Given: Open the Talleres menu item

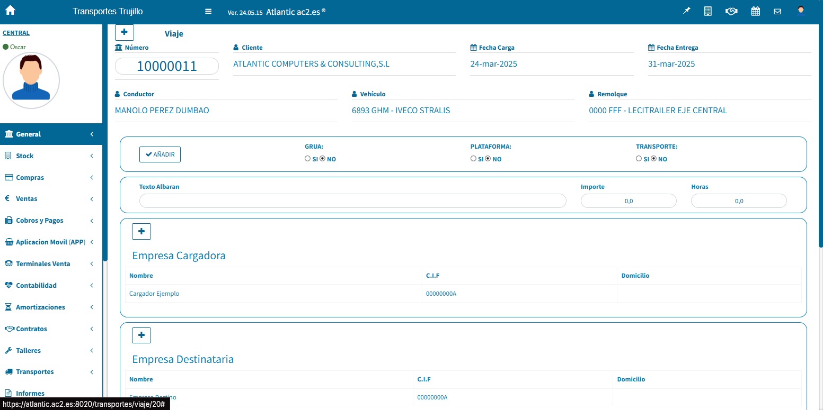Looking at the screenshot, I should pos(28,351).
